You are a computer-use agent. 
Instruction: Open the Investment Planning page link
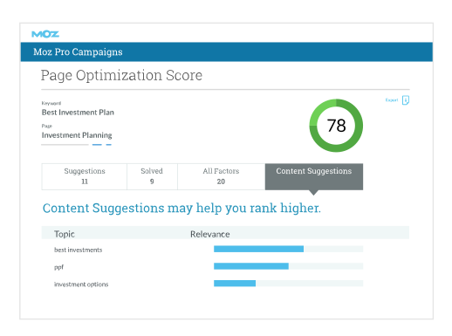[77, 135]
